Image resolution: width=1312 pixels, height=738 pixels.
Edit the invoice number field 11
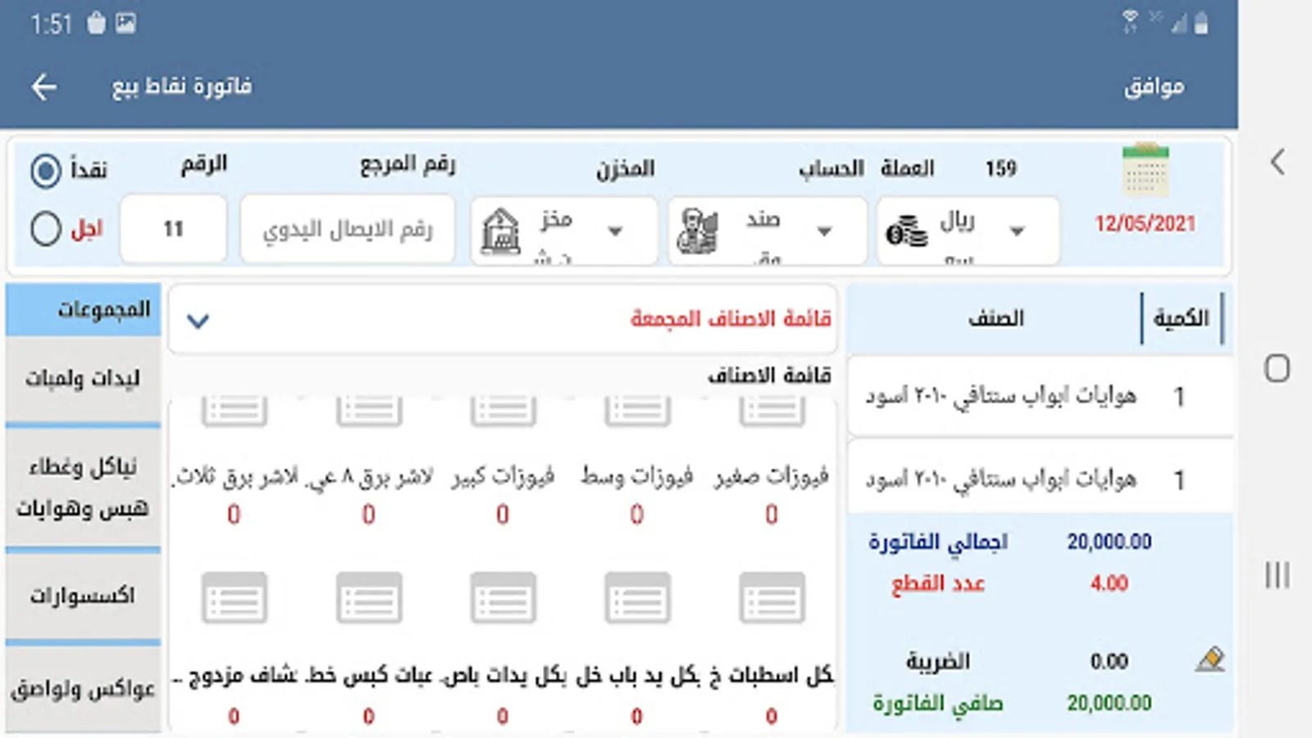point(173,229)
